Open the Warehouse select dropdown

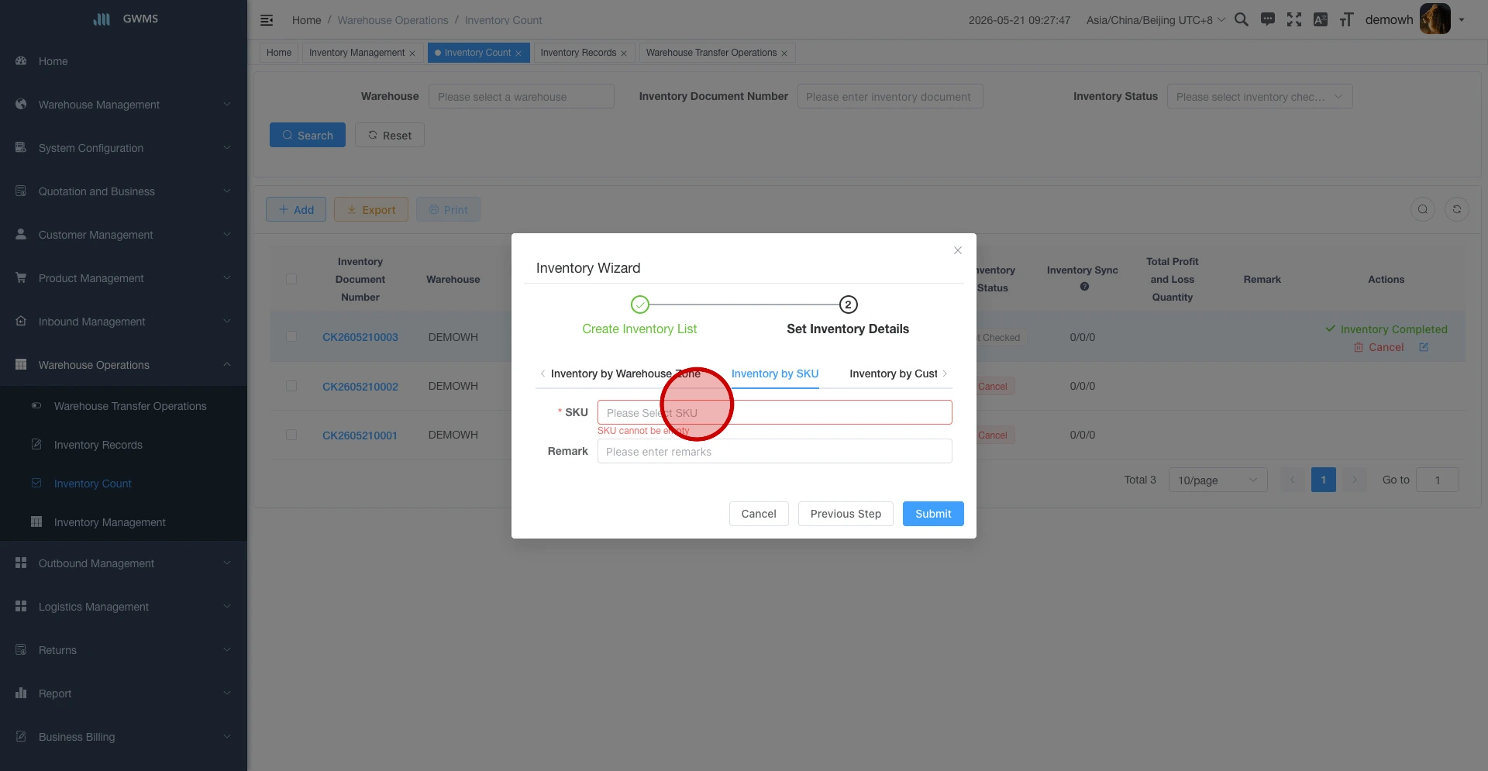[x=522, y=97]
